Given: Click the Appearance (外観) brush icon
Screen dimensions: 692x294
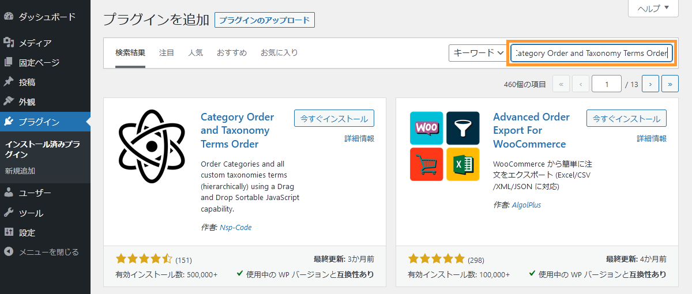Looking at the screenshot, I should pos(9,101).
